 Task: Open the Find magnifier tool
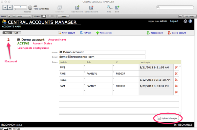[109, 8]
